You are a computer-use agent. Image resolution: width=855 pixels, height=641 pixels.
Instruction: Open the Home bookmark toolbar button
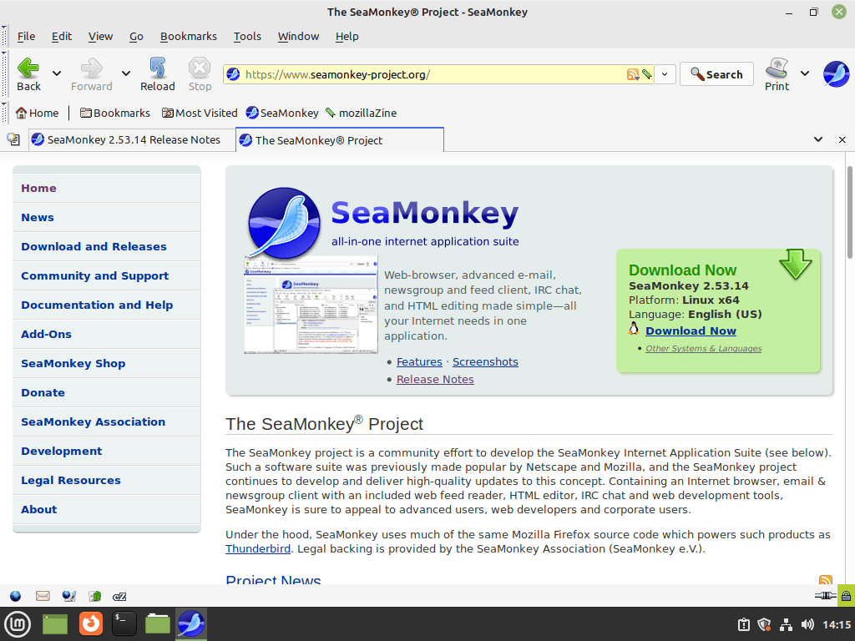(x=37, y=113)
